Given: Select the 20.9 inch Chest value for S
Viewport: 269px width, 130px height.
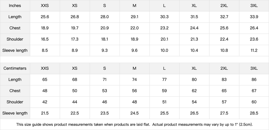Looking at the screenshot, I should pyautogui.click(x=105, y=28).
